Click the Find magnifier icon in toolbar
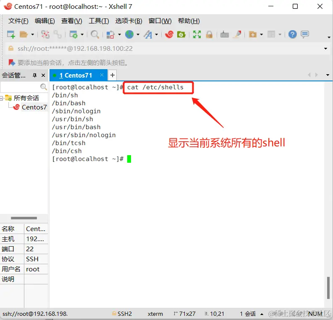The image size is (333, 320). [x=95, y=34]
